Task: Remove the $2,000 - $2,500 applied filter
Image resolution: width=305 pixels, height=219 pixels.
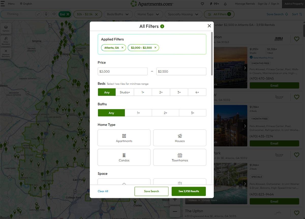Action: coord(155,48)
